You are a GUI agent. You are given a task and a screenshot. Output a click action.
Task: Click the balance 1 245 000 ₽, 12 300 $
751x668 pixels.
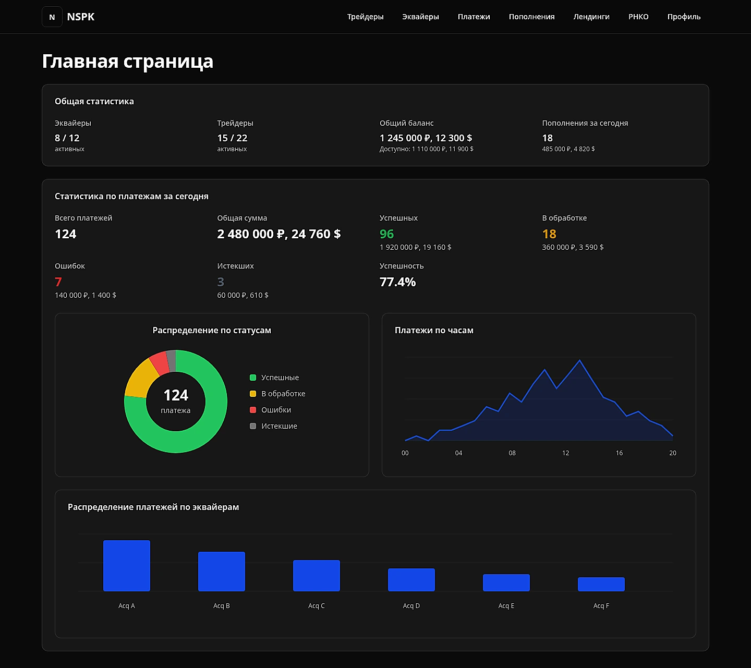pos(426,138)
